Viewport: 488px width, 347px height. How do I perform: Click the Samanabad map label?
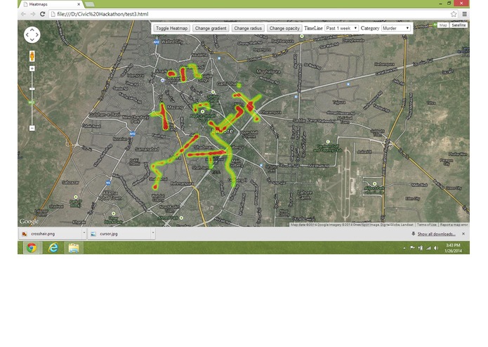(x=147, y=149)
